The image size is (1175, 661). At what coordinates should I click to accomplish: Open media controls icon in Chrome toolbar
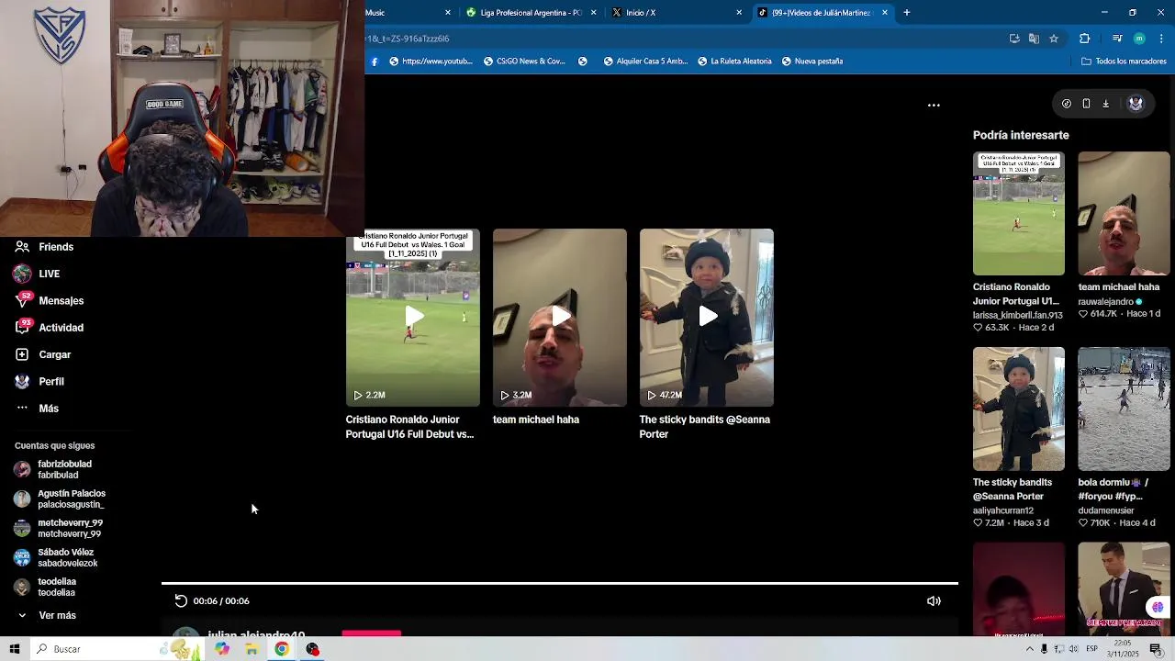pyautogui.click(x=1117, y=39)
